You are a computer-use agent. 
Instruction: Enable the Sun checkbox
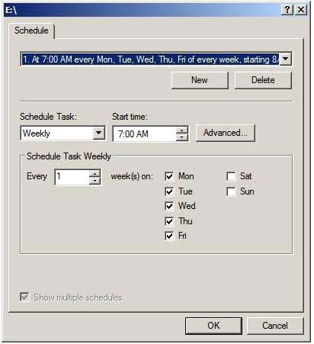[x=231, y=191]
